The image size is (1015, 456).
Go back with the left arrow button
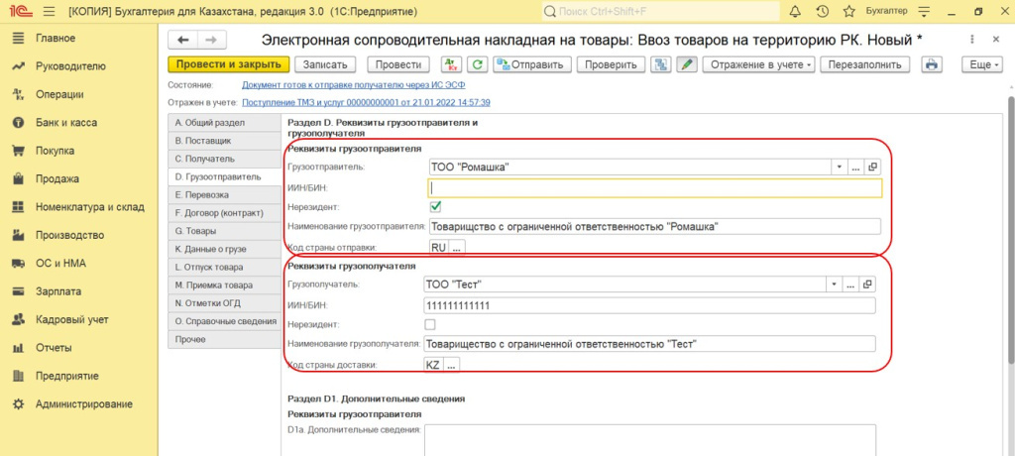(x=182, y=40)
